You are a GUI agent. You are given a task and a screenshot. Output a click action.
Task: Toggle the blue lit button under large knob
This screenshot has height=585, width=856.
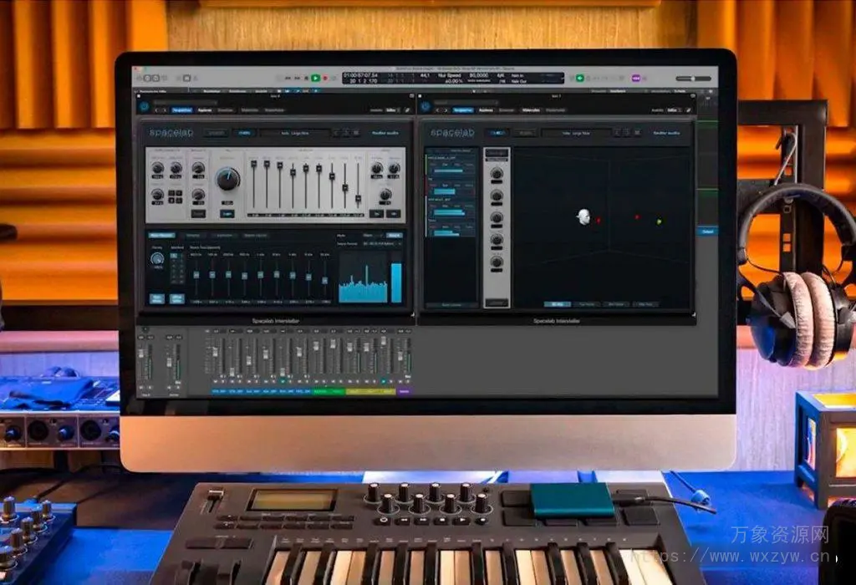227,213
